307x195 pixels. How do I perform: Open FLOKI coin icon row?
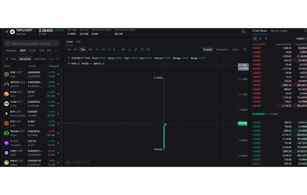click(6, 103)
